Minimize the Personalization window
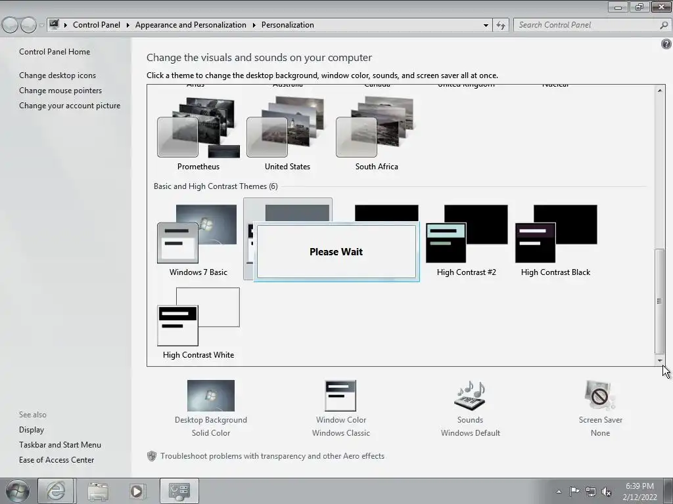The height and width of the screenshot is (504, 673). (618, 7)
